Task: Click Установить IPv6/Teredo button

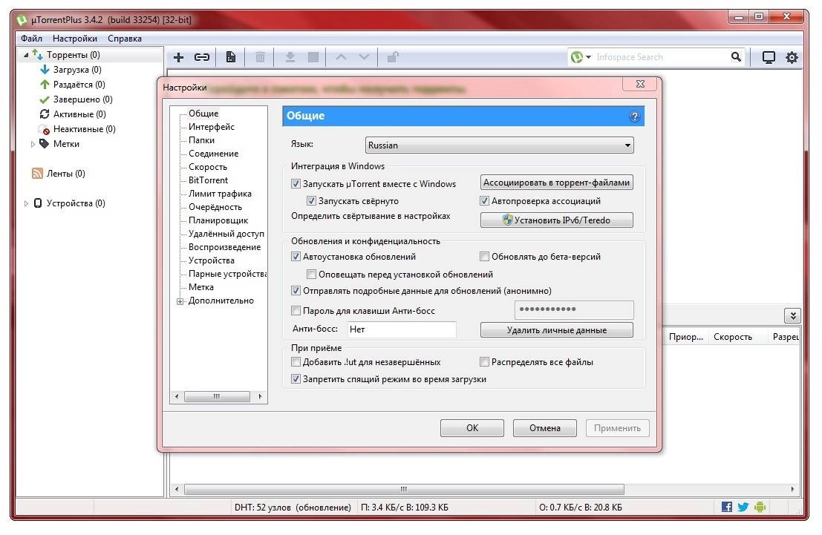Action: 557,220
